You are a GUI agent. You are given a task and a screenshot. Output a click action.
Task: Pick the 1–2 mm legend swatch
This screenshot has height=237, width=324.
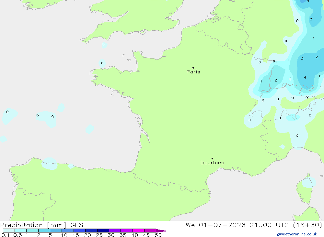(x=32, y=231)
